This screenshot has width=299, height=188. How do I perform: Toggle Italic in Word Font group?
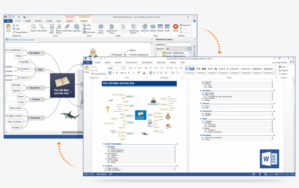coord(113,73)
